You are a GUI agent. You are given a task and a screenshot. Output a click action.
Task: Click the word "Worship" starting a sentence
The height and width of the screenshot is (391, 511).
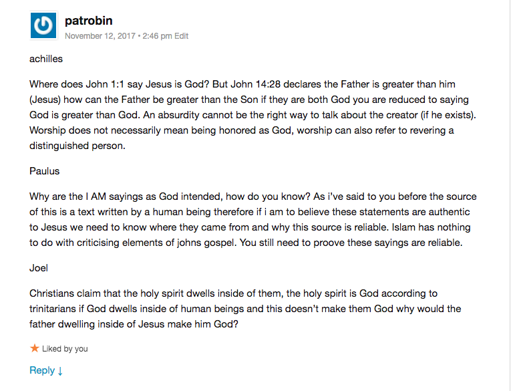point(49,130)
